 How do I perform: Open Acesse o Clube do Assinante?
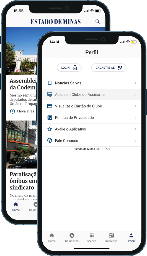(92, 94)
